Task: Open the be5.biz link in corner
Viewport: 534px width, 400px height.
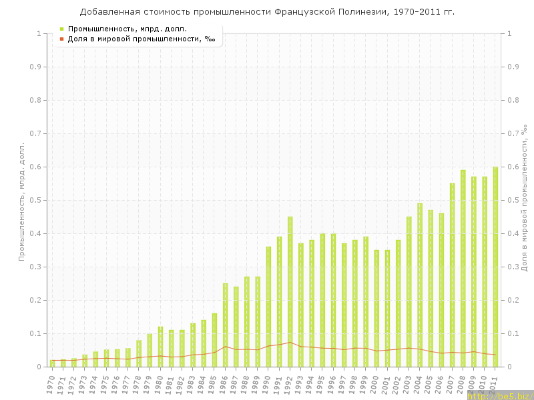Action: click(x=500, y=395)
